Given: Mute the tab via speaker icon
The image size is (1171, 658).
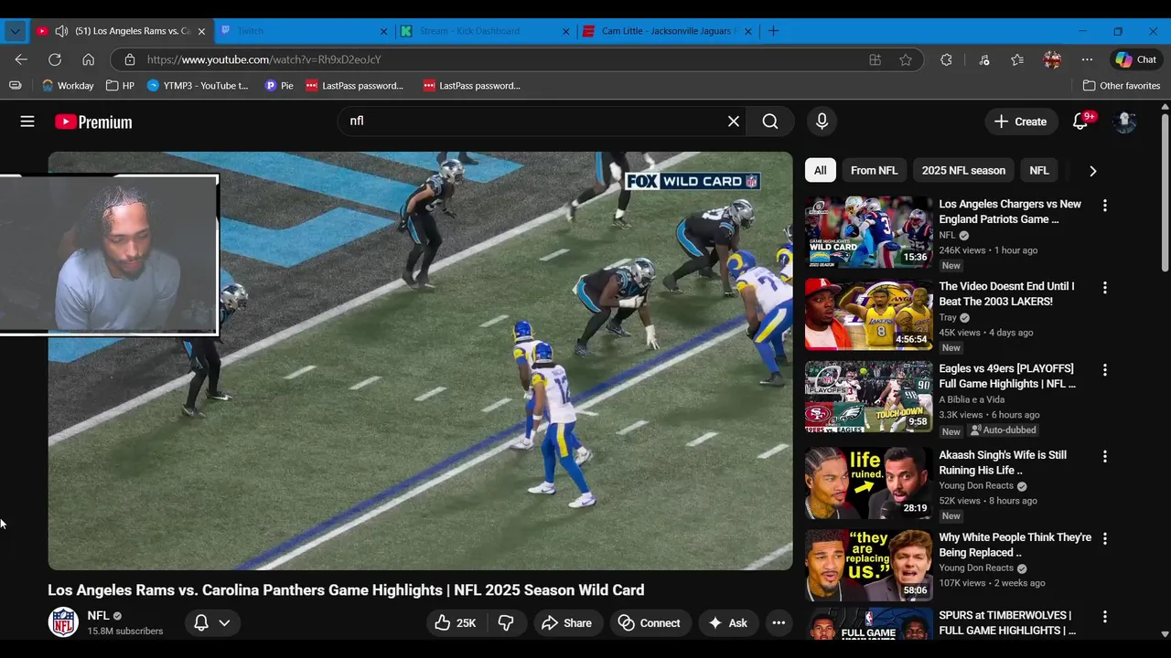Looking at the screenshot, I should pos(61,31).
